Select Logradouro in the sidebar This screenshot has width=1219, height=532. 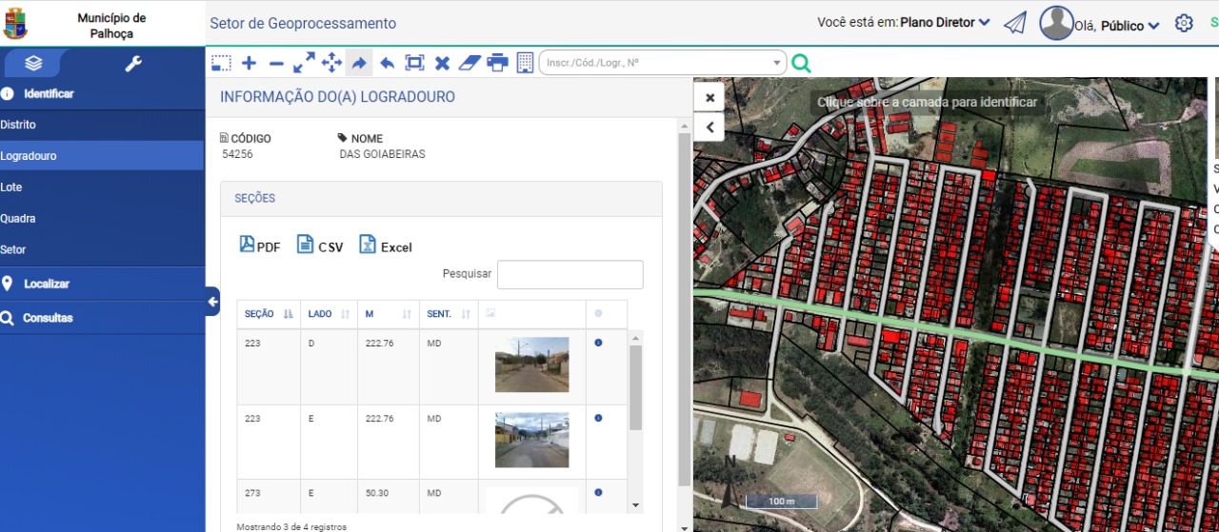pyautogui.click(x=102, y=156)
